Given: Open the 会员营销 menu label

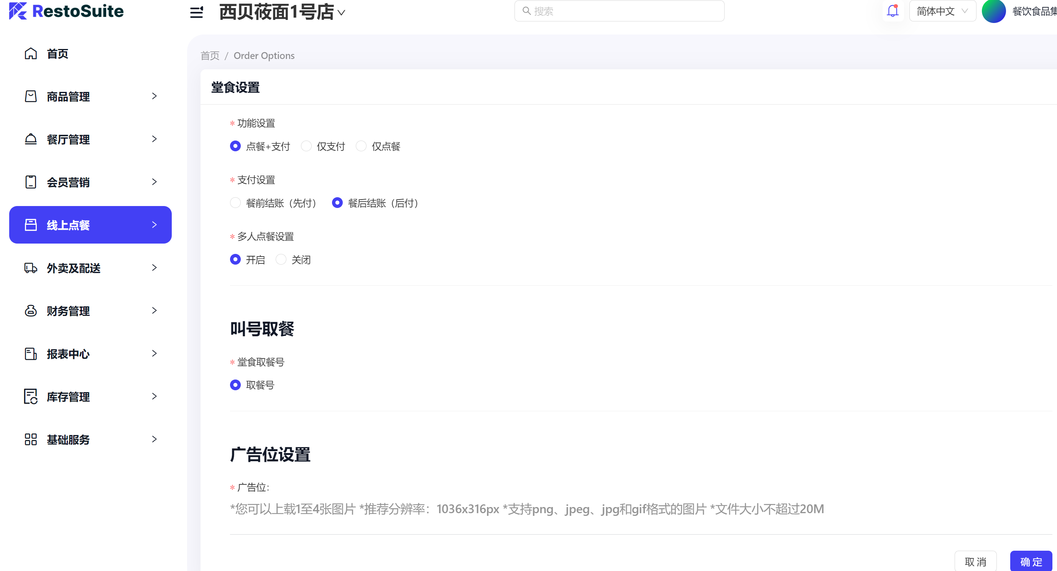Looking at the screenshot, I should pyautogui.click(x=68, y=182).
